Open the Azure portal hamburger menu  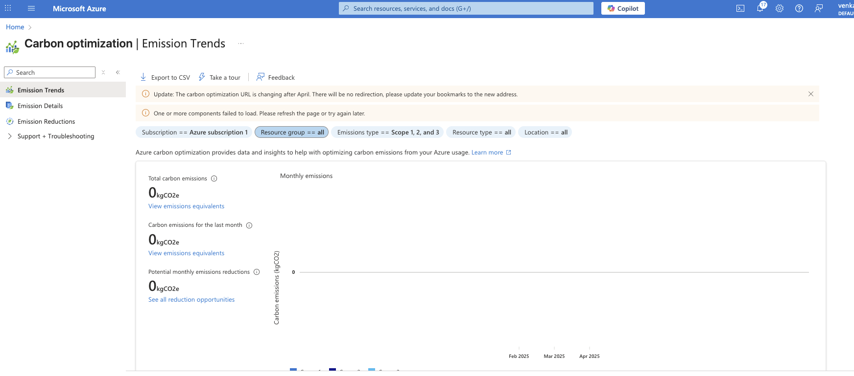pyautogui.click(x=31, y=8)
